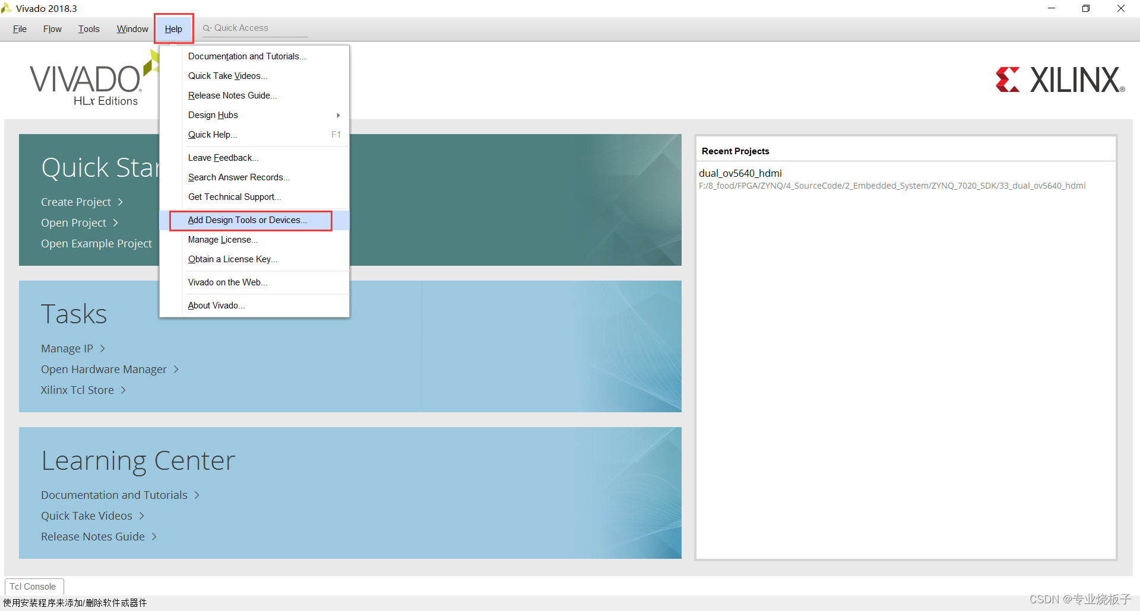Viewport: 1140px width, 611px height.
Task: Select Leave Feedback menu item
Action: tap(254, 158)
